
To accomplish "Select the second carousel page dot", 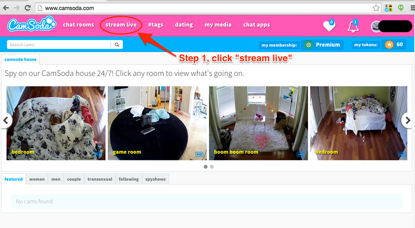I will click(x=212, y=167).
